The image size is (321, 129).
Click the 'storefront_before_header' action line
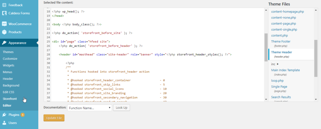coord(101,46)
